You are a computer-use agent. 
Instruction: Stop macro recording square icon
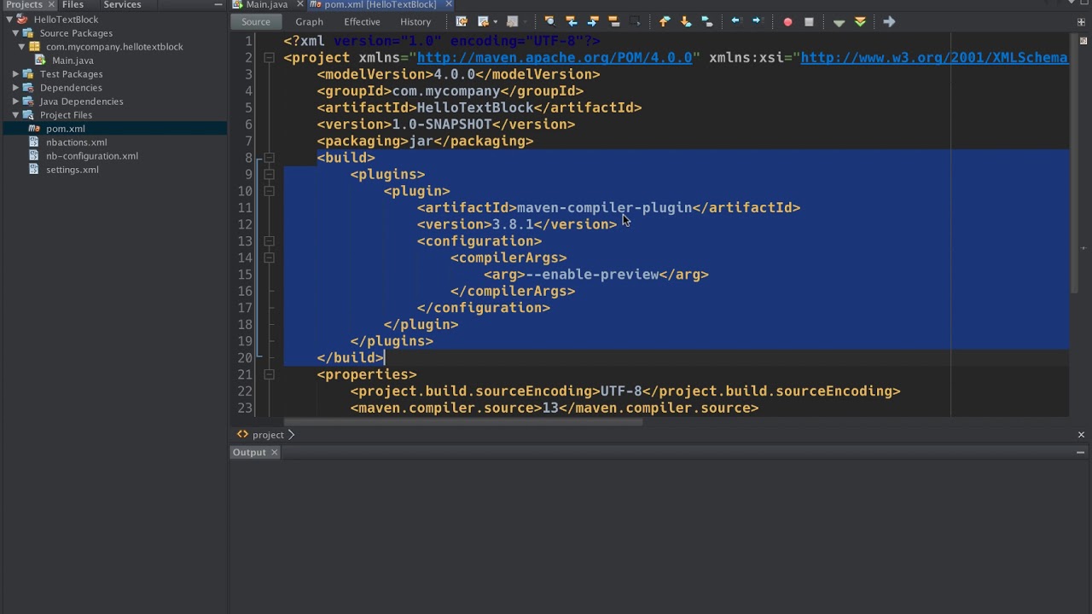(x=809, y=21)
